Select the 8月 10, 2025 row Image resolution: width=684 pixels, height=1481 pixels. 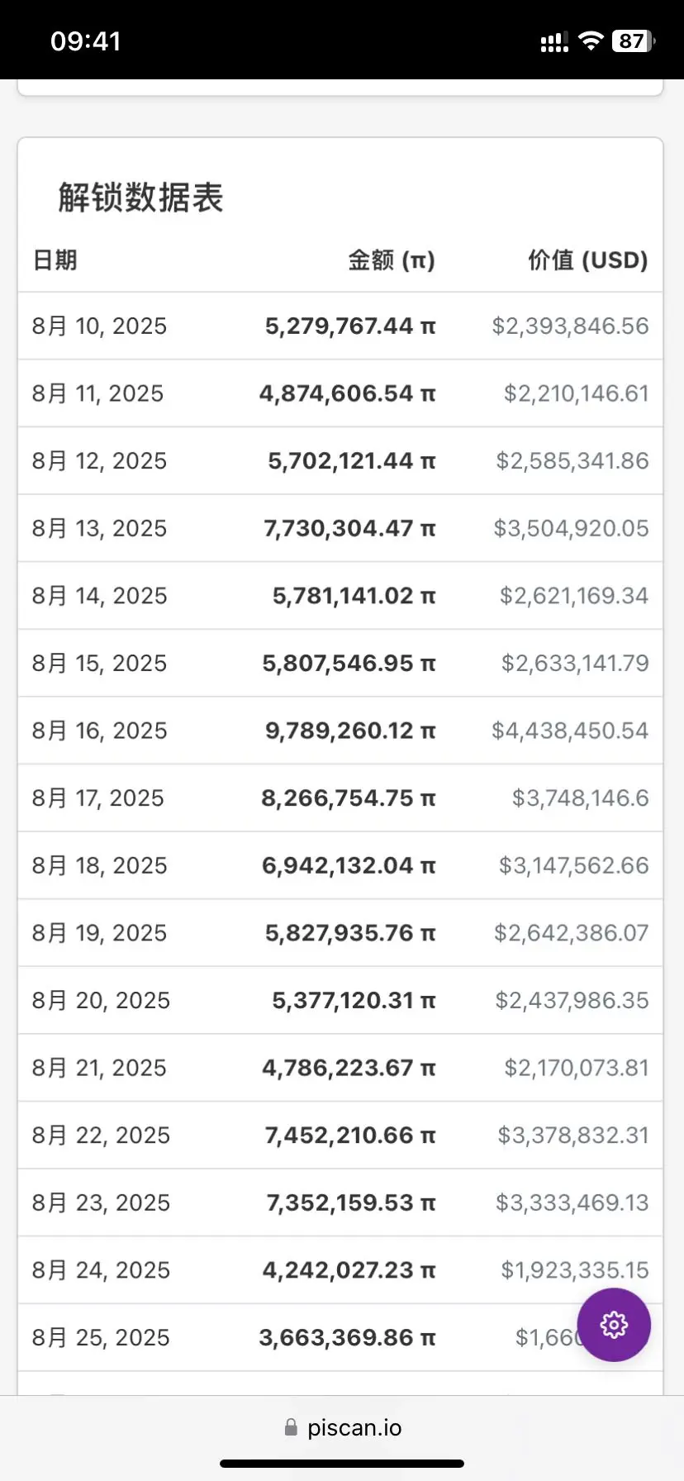point(340,326)
